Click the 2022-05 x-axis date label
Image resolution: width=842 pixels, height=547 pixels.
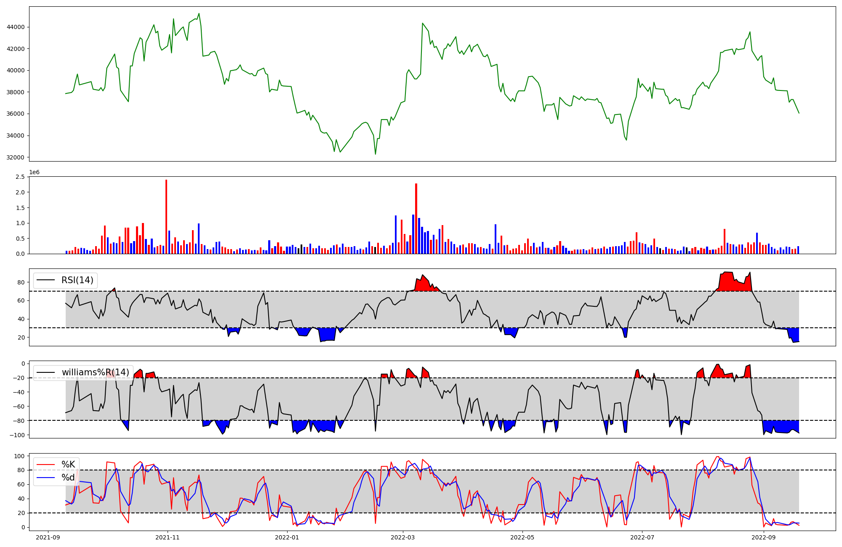(x=522, y=537)
